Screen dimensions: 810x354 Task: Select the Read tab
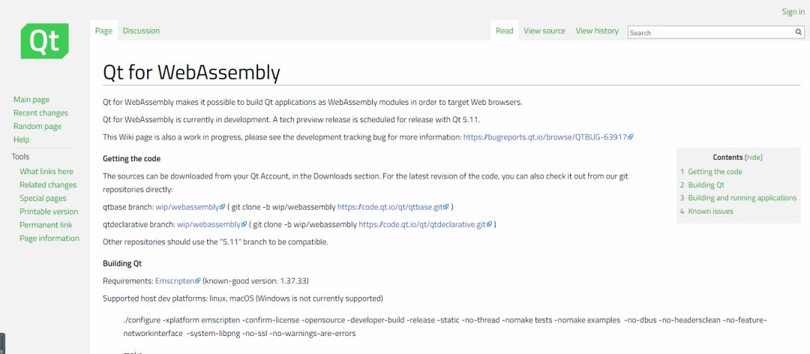pyautogui.click(x=505, y=31)
